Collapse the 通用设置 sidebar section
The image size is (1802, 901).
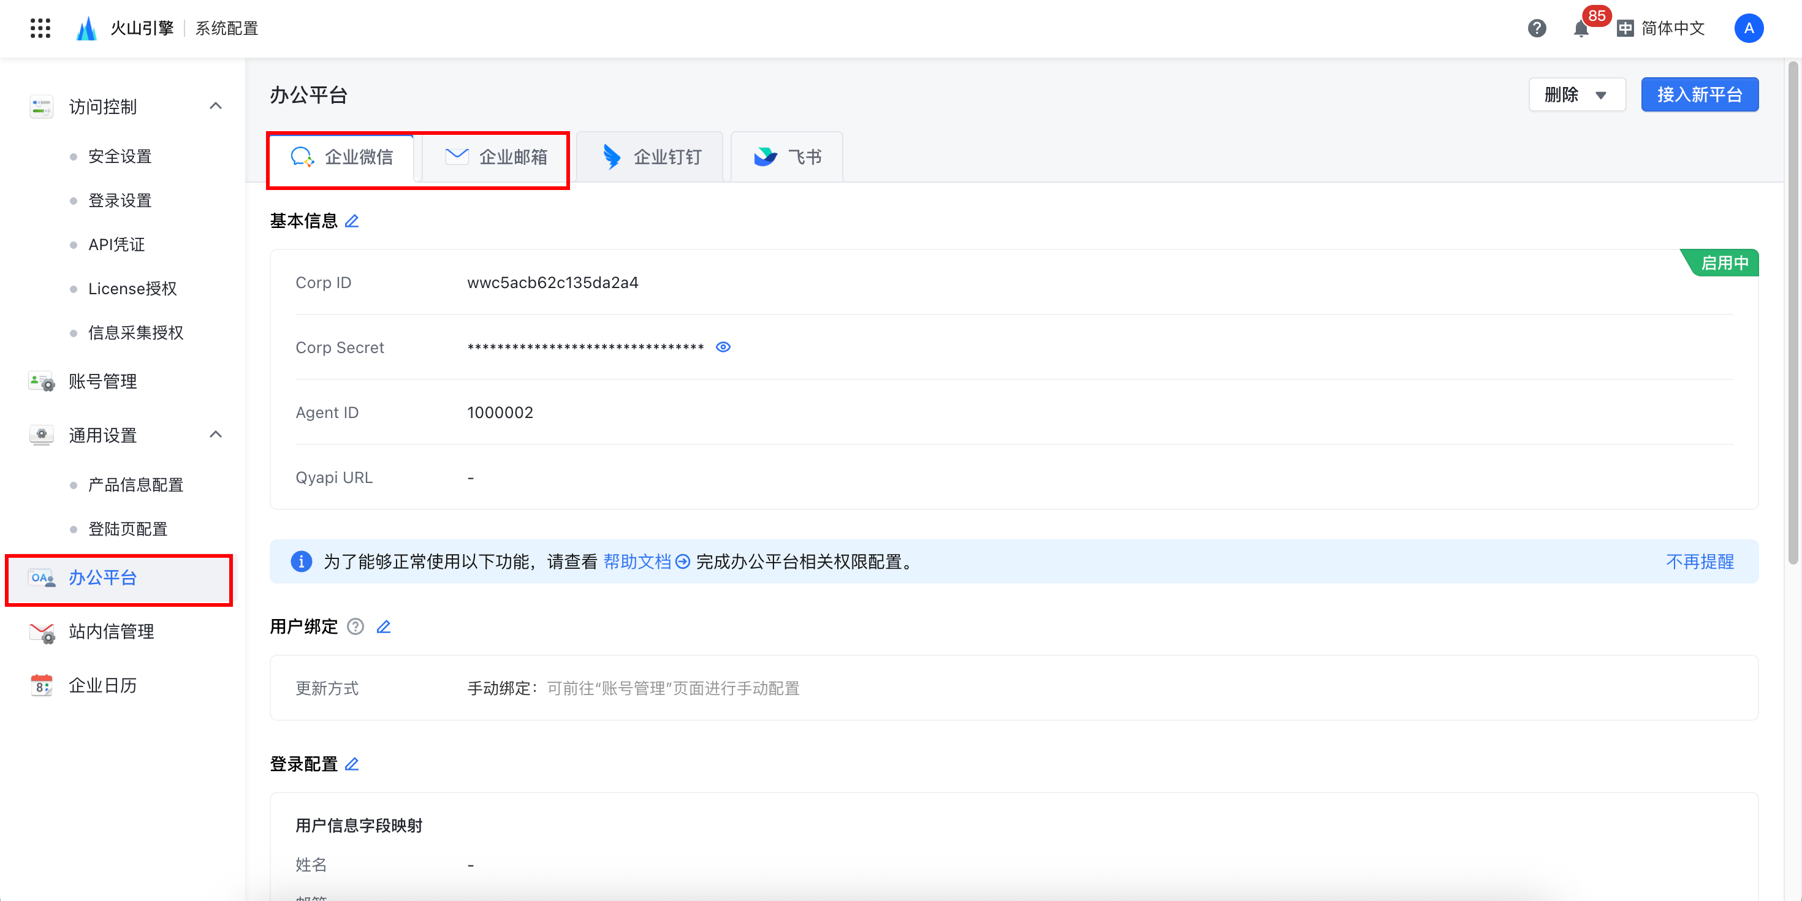(216, 435)
